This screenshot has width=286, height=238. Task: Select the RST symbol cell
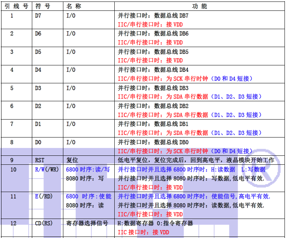[x=40, y=160]
